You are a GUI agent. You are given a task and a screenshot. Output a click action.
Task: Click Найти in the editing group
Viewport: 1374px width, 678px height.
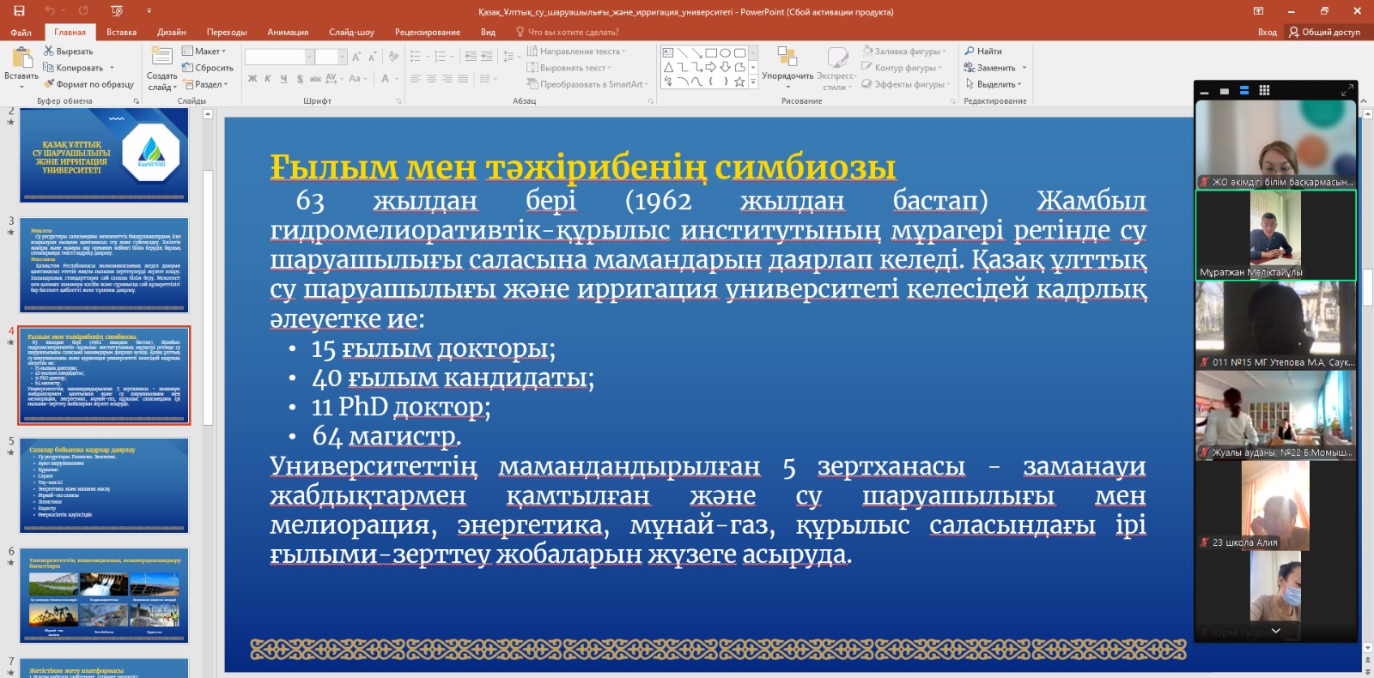tap(983, 51)
